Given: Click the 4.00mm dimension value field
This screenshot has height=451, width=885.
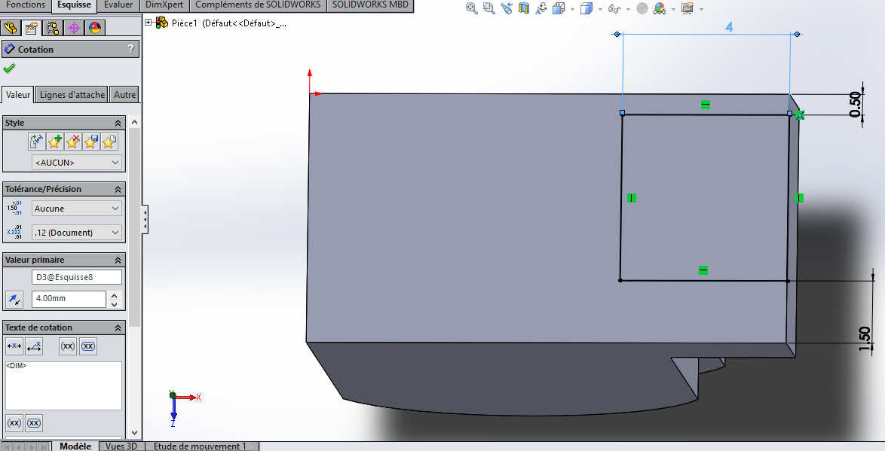Looking at the screenshot, I should [69, 299].
